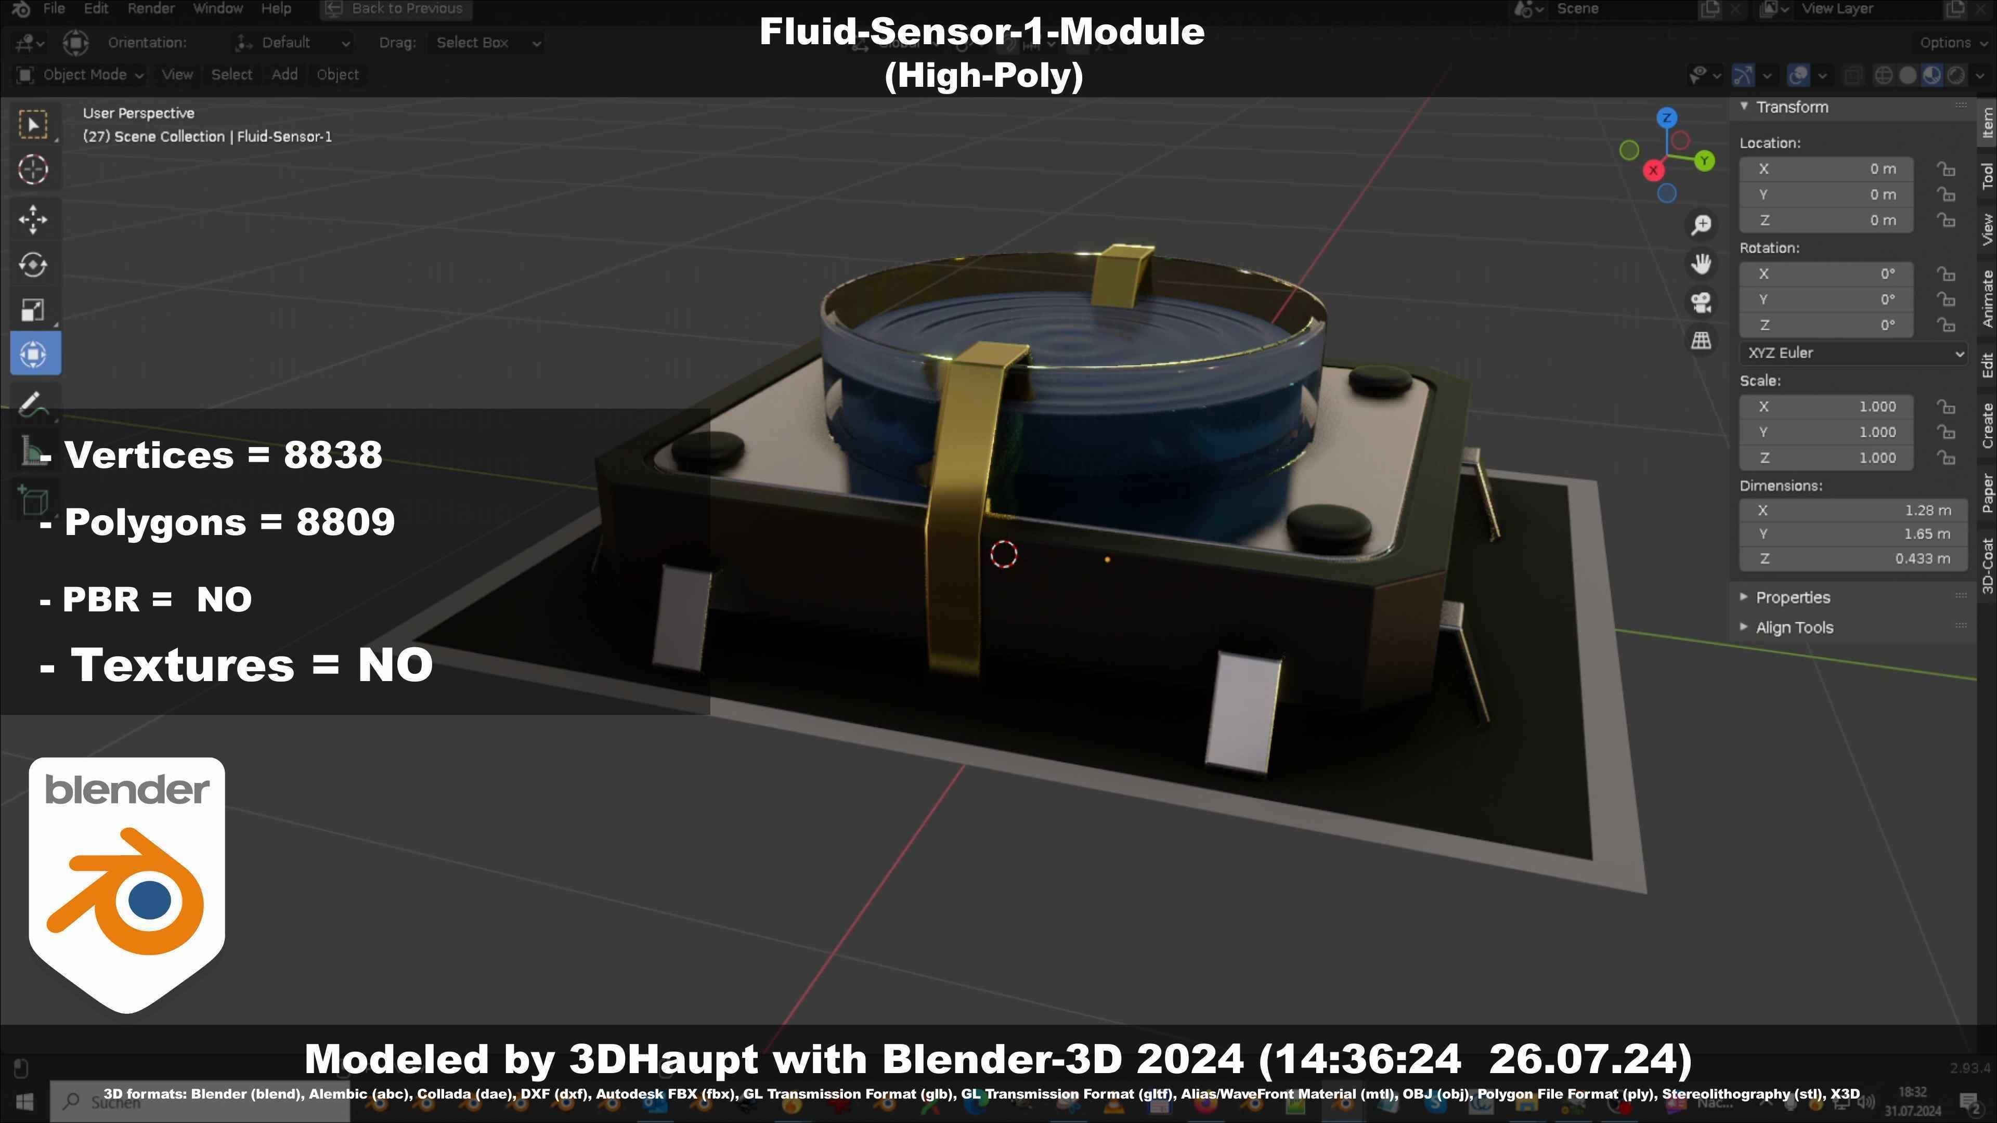Select the Select Box tool

coord(33,125)
